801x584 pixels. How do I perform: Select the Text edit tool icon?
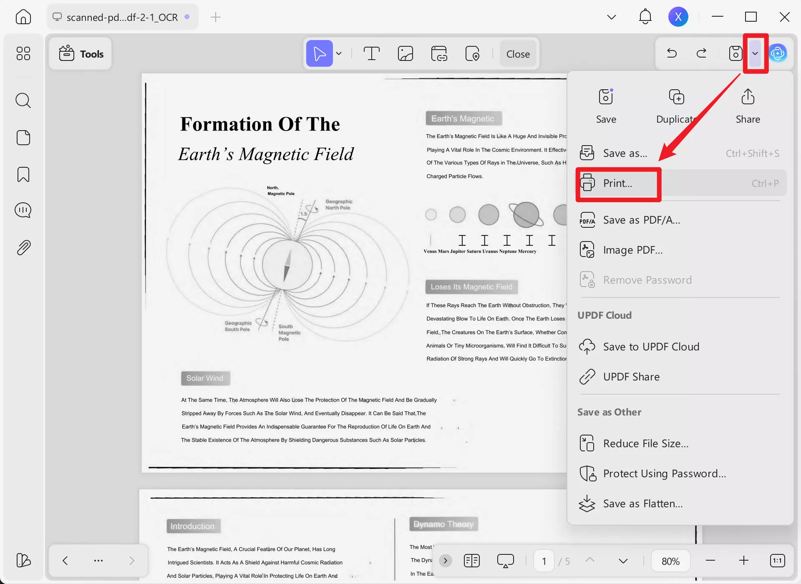pyautogui.click(x=371, y=54)
